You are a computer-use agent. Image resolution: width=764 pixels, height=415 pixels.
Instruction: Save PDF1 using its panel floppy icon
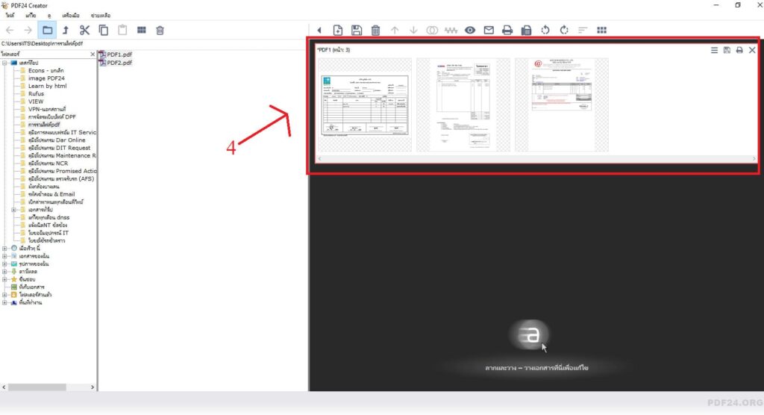(x=727, y=50)
